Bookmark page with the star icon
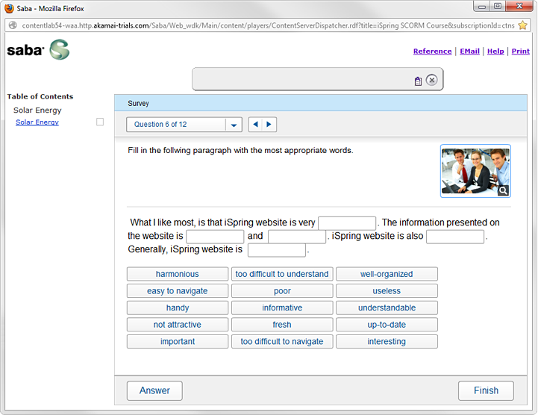The width and height of the screenshot is (538, 415). (522, 25)
